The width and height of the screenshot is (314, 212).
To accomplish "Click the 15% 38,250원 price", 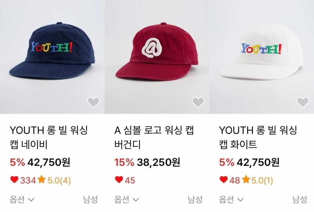I will pos(147,162).
